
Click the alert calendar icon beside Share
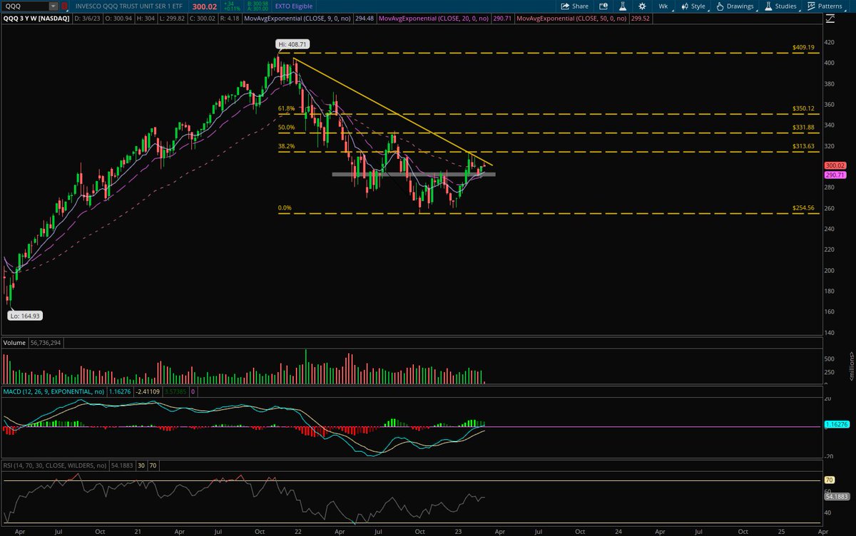[x=604, y=6]
